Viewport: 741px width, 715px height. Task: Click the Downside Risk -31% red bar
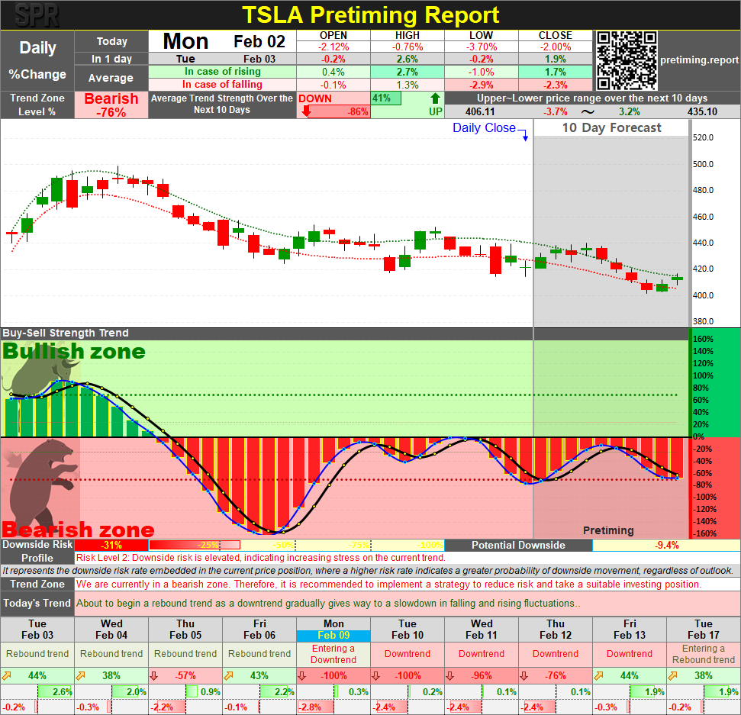click(x=111, y=545)
